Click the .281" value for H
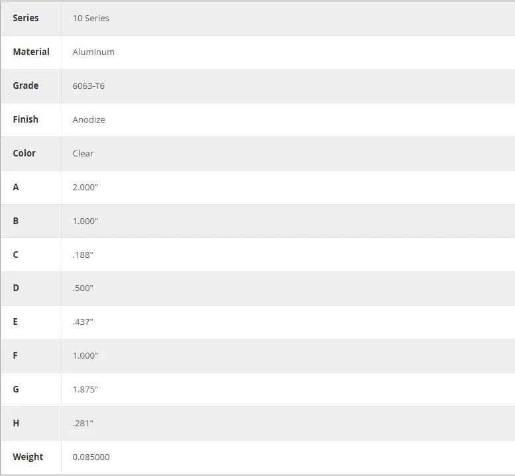 point(83,424)
